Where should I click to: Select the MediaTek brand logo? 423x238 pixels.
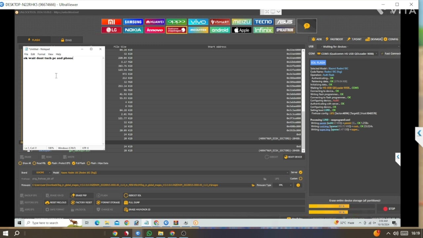(x=198, y=30)
